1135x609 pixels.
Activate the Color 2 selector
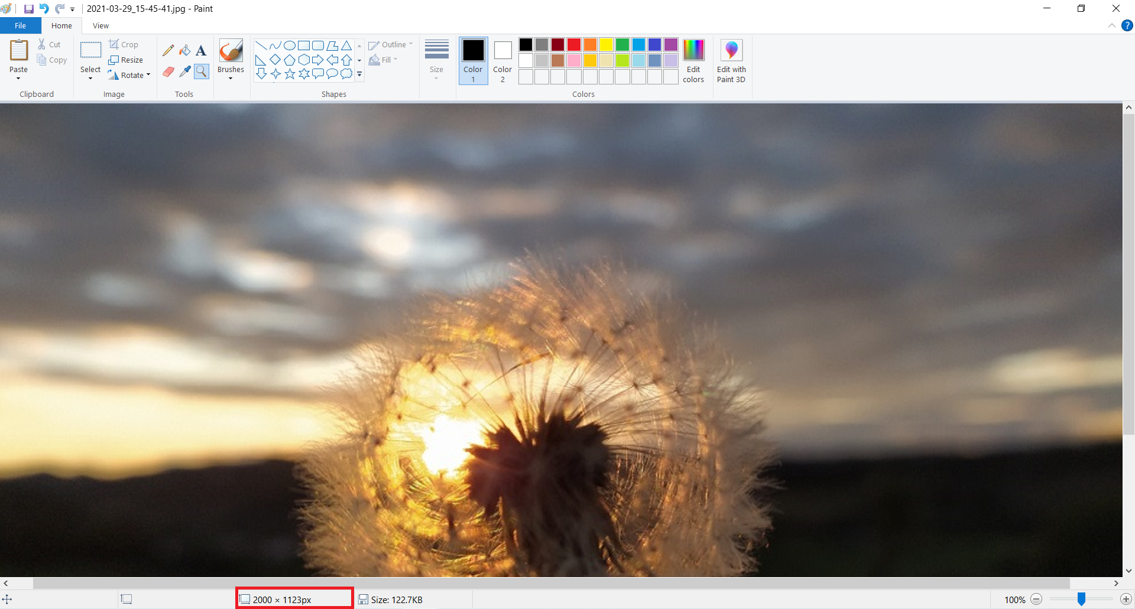[x=502, y=61]
